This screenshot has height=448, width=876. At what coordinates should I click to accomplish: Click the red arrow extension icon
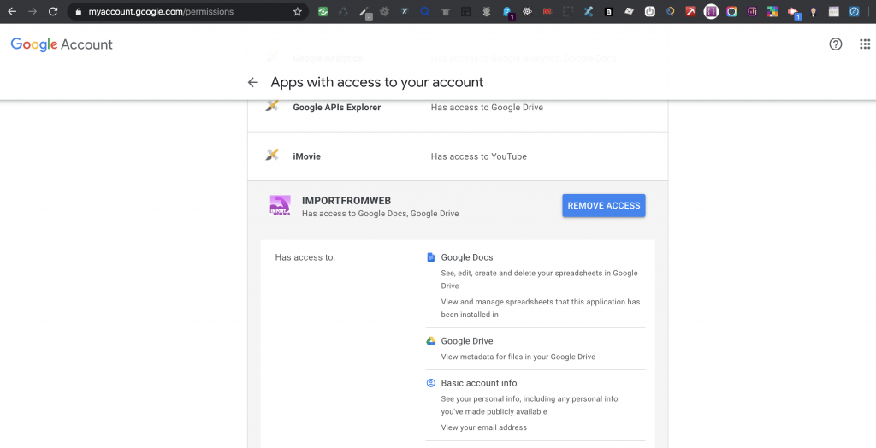(690, 12)
